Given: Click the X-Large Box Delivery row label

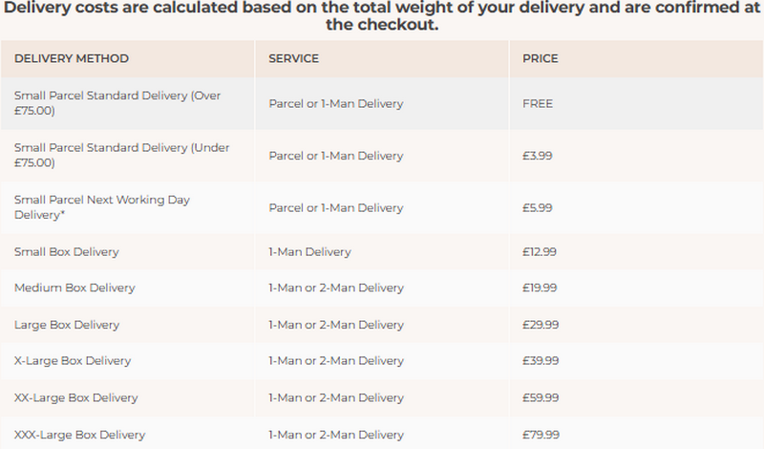Looking at the screenshot, I should click(x=73, y=361).
